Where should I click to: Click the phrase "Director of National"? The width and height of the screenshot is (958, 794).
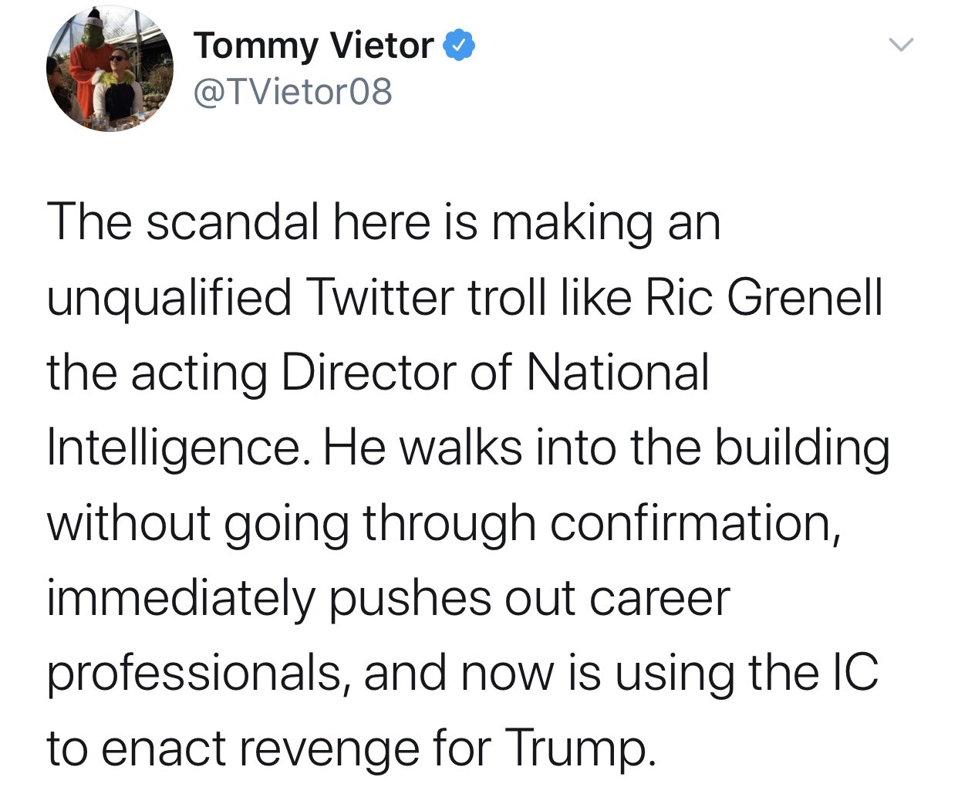(x=494, y=373)
